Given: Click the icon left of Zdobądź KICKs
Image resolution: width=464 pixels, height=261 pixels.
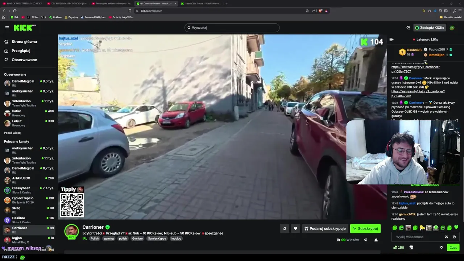Looking at the screenshot, I should click(x=408, y=28).
